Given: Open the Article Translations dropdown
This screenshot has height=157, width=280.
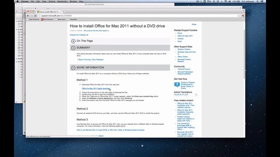Looking at the screenshot, I should [x=185, y=95].
